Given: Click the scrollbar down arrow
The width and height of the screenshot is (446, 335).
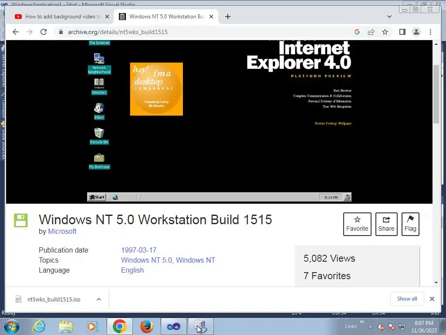Looking at the screenshot, I should (436, 283).
